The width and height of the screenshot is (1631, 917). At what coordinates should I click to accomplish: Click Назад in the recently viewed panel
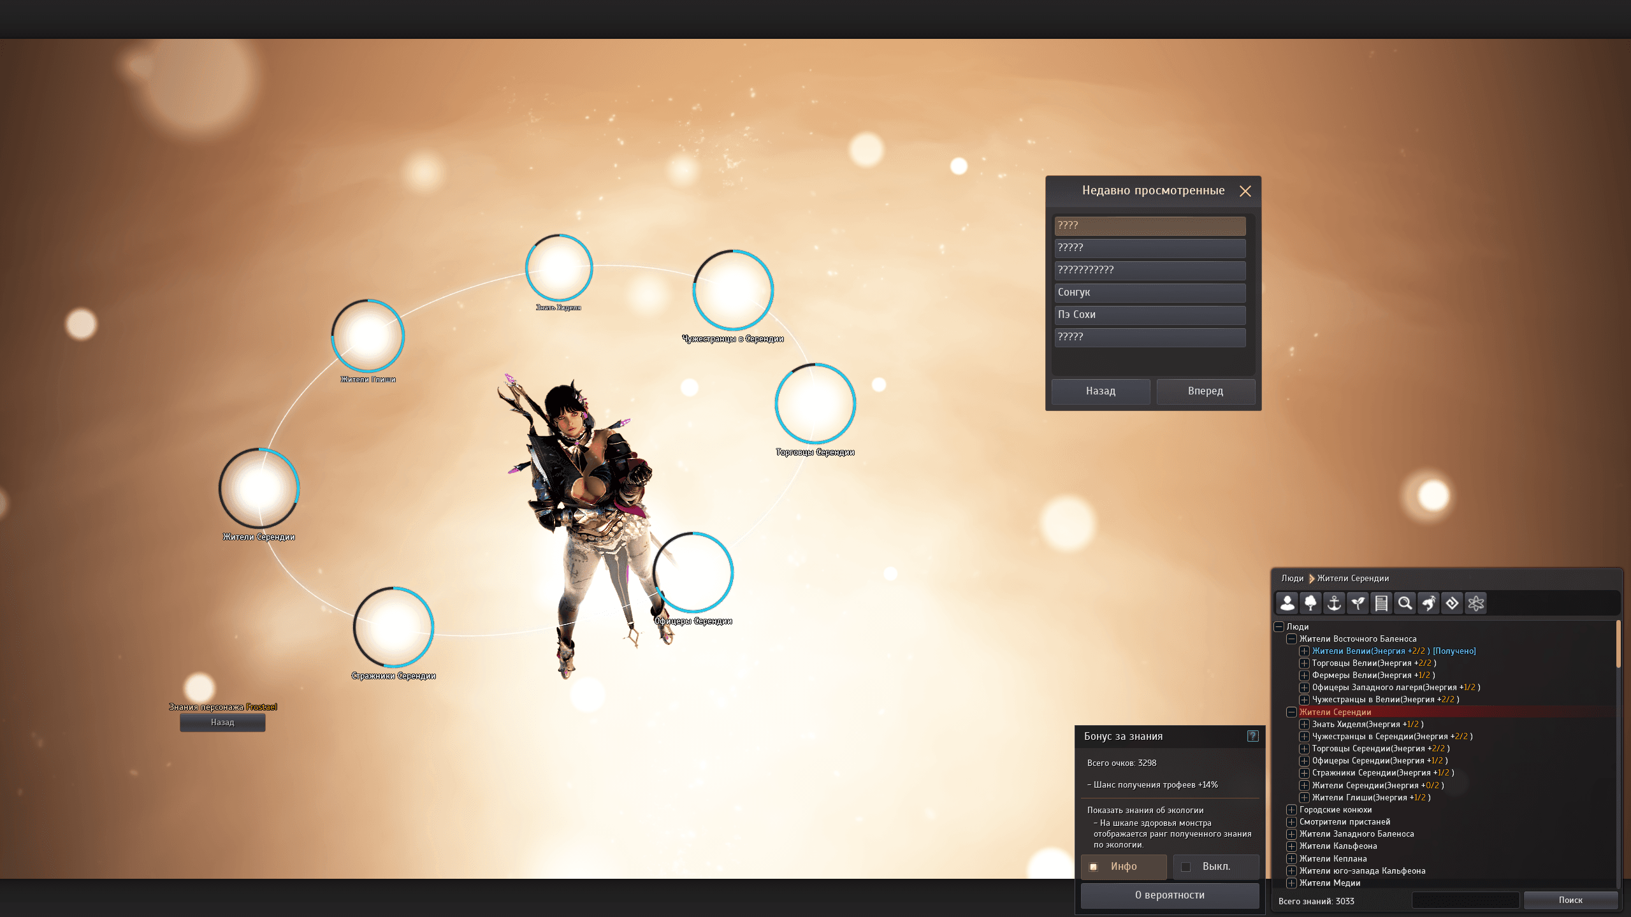tap(1101, 391)
